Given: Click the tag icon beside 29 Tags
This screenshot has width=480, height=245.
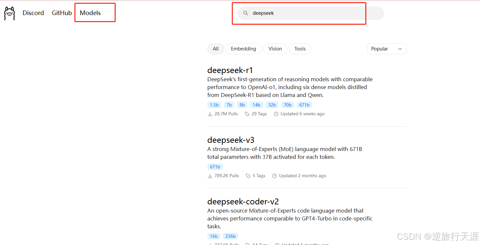Looking at the screenshot, I should click(x=247, y=114).
